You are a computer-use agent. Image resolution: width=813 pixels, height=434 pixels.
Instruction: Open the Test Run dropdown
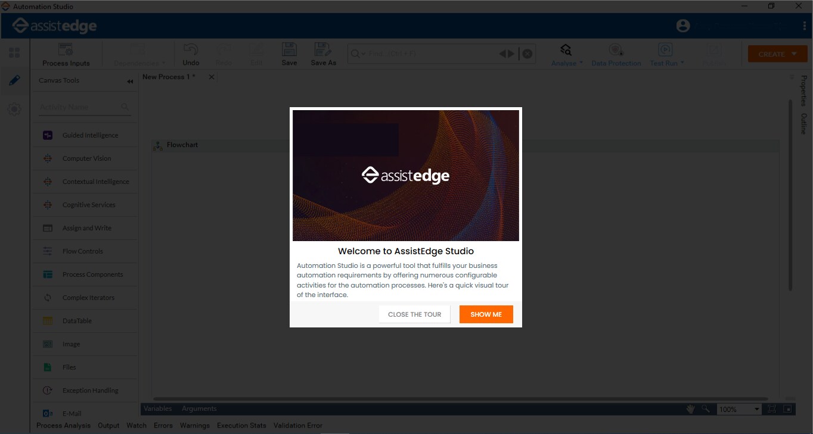pos(666,54)
